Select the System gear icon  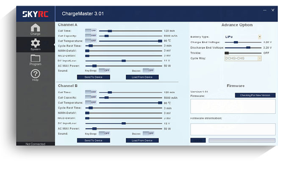point(35,45)
